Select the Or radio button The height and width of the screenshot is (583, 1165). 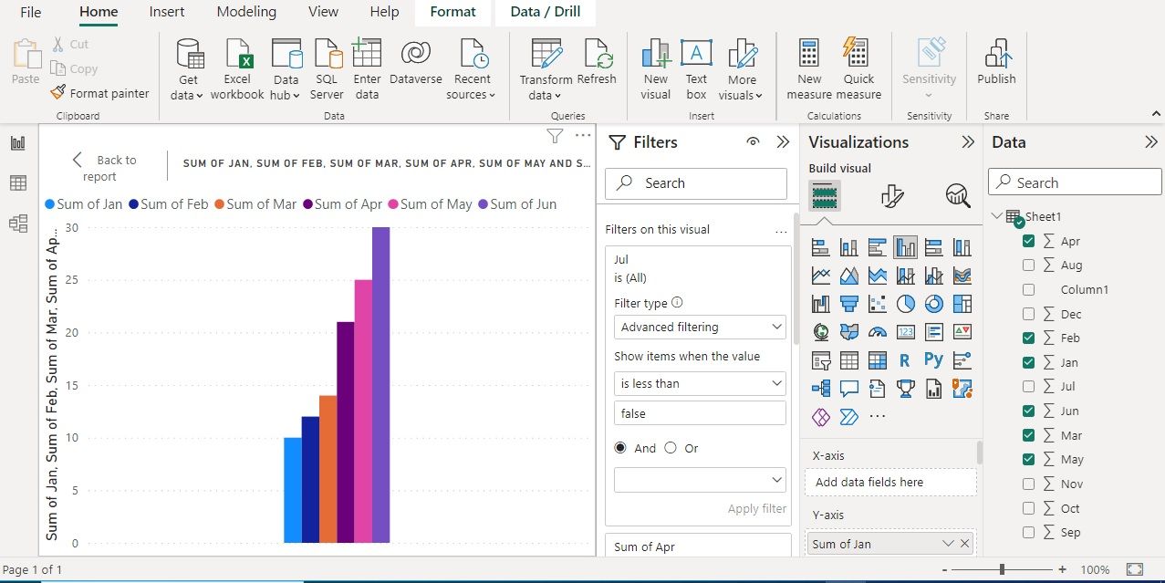[x=671, y=448]
